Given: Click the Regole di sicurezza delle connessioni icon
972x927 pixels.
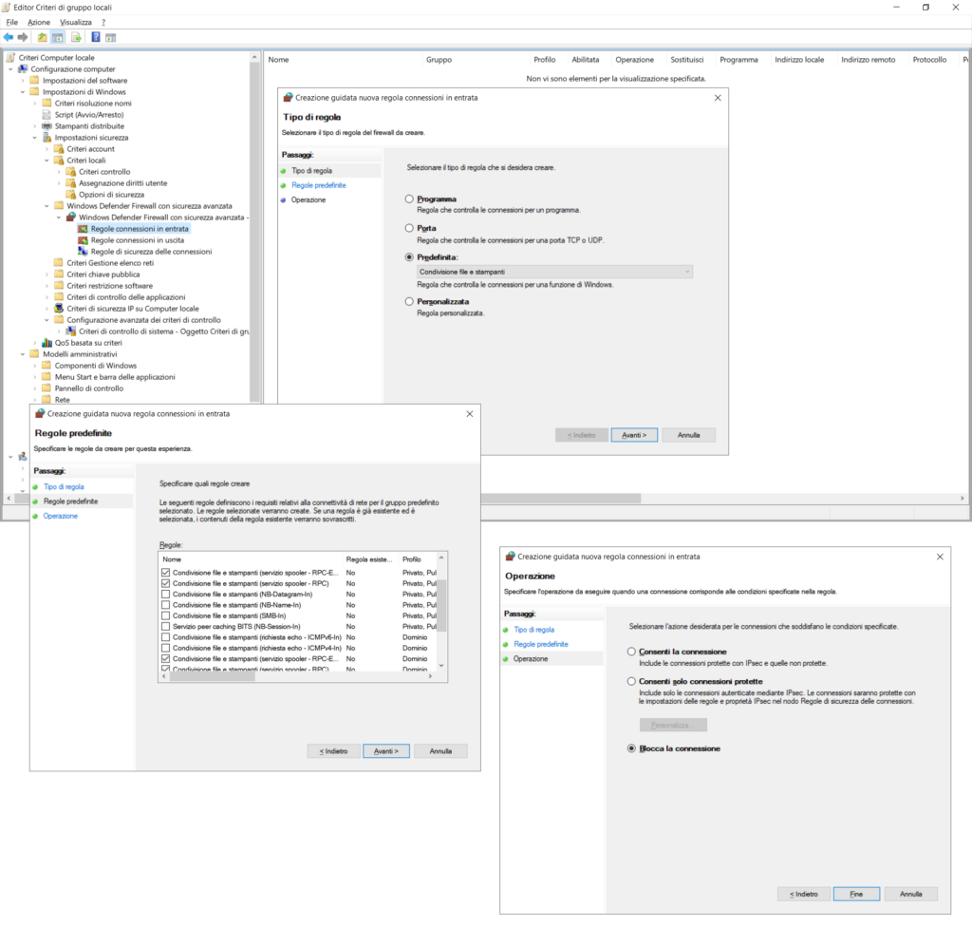Looking at the screenshot, I should click(x=83, y=252).
